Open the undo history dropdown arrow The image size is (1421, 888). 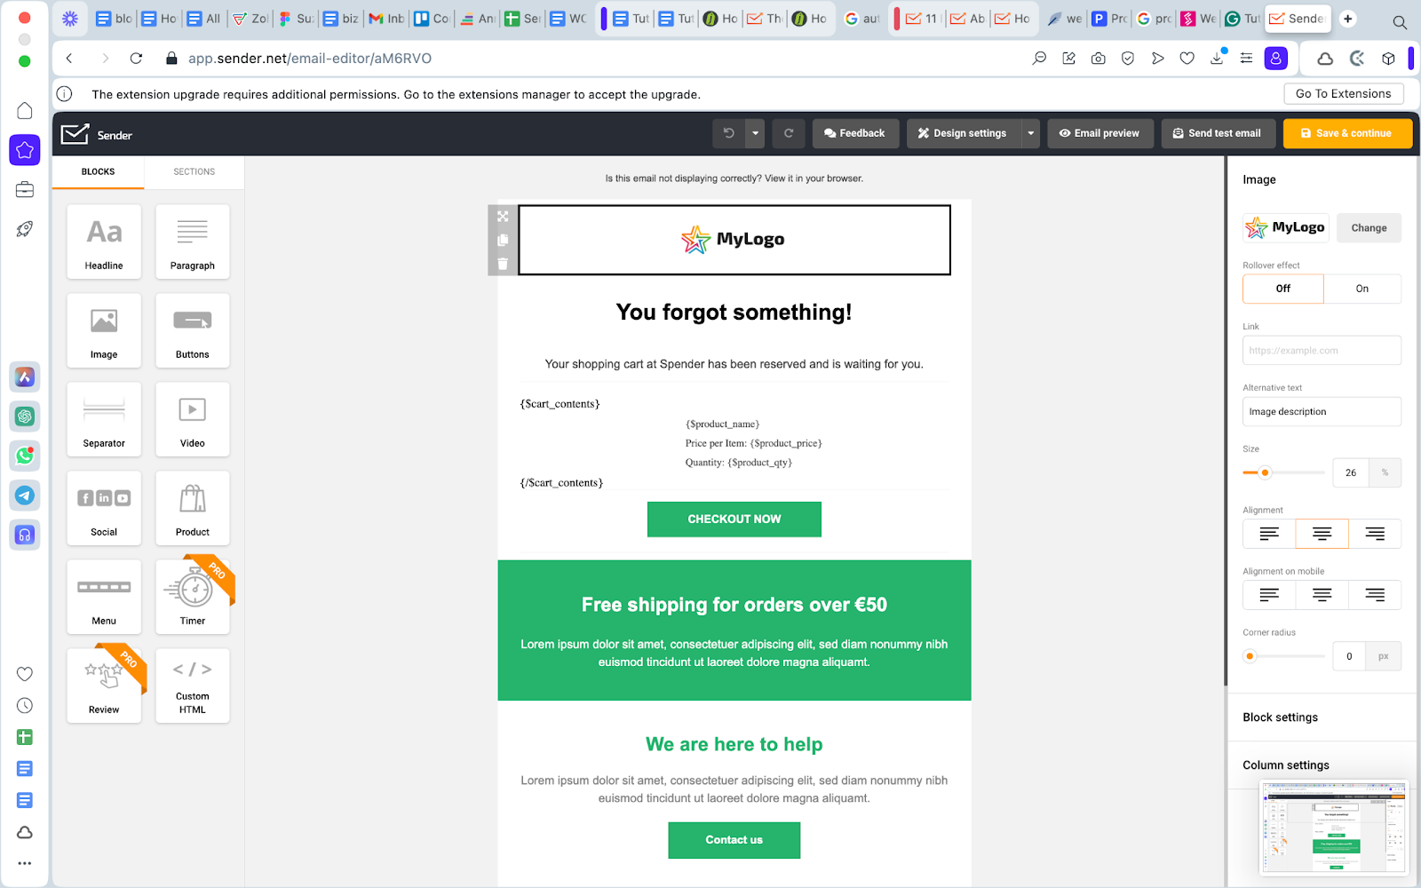[x=755, y=133]
